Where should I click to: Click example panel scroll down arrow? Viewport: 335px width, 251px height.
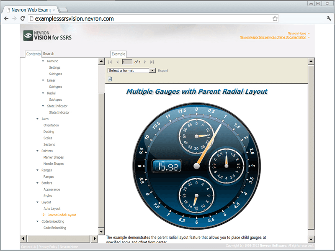pos(311,239)
